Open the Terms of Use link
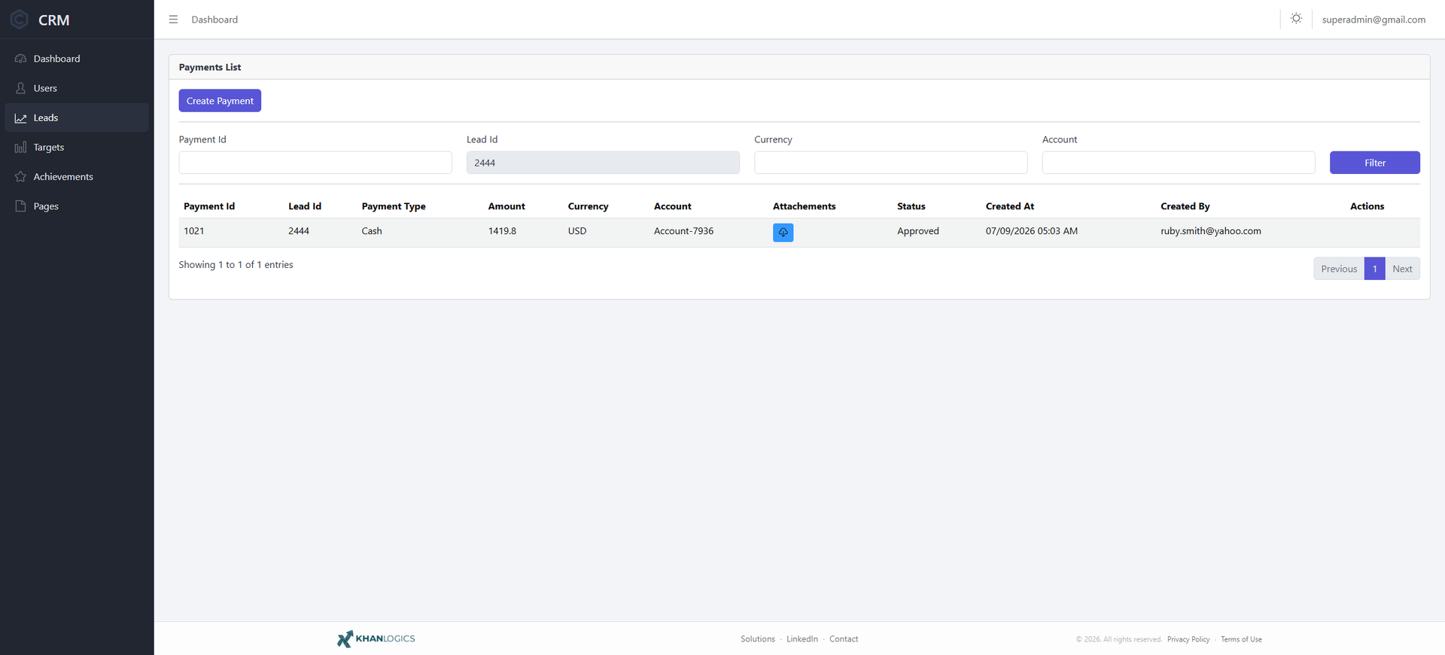The width and height of the screenshot is (1445, 655). coord(1241,639)
